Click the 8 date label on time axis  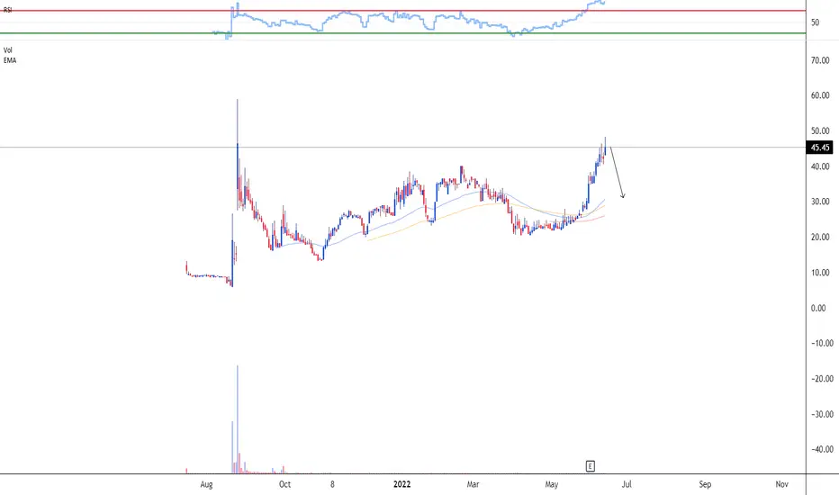332,484
